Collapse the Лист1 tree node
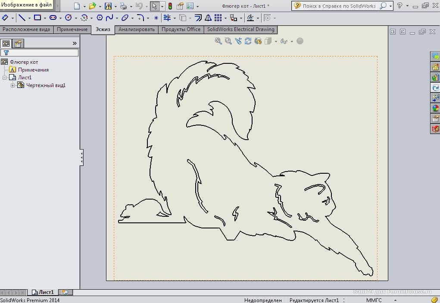Image resolution: width=440 pixels, height=303 pixels. point(5,78)
